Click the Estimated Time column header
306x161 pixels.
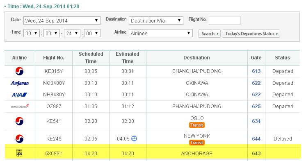[x=128, y=58]
